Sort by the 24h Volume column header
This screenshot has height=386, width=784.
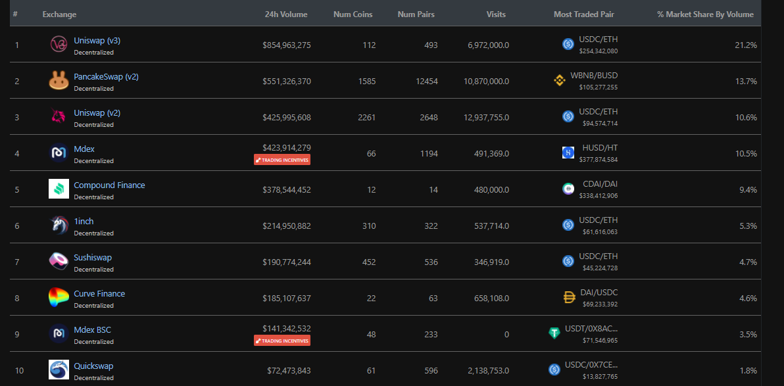(x=286, y=14)
